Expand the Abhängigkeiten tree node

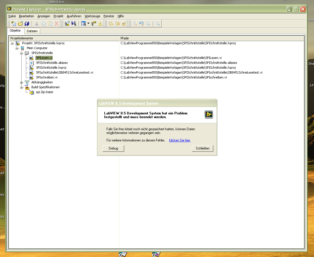22,83
